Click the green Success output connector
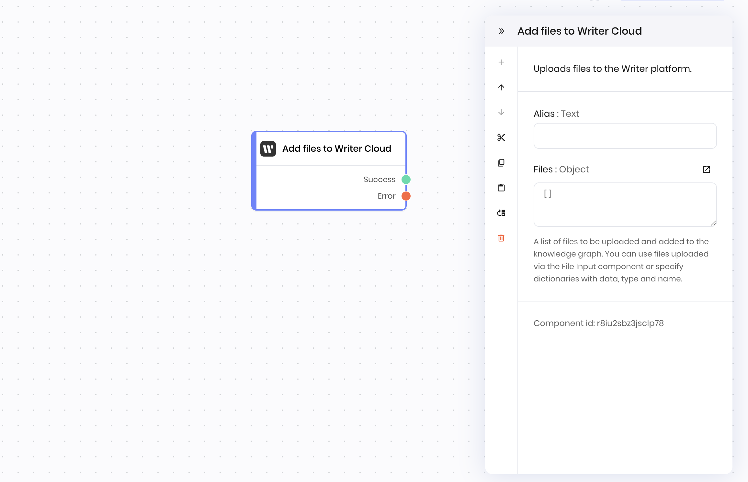The image size is (748, 482). [406, 180]
